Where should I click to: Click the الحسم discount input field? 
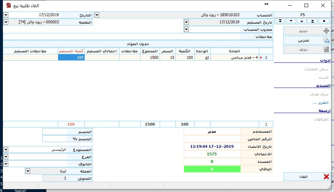pyautogui.click(x=55, y=132)
